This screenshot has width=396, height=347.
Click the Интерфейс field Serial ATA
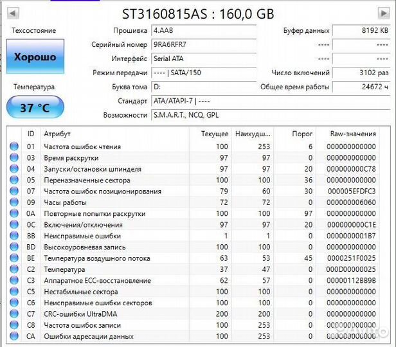pos(204,59)
